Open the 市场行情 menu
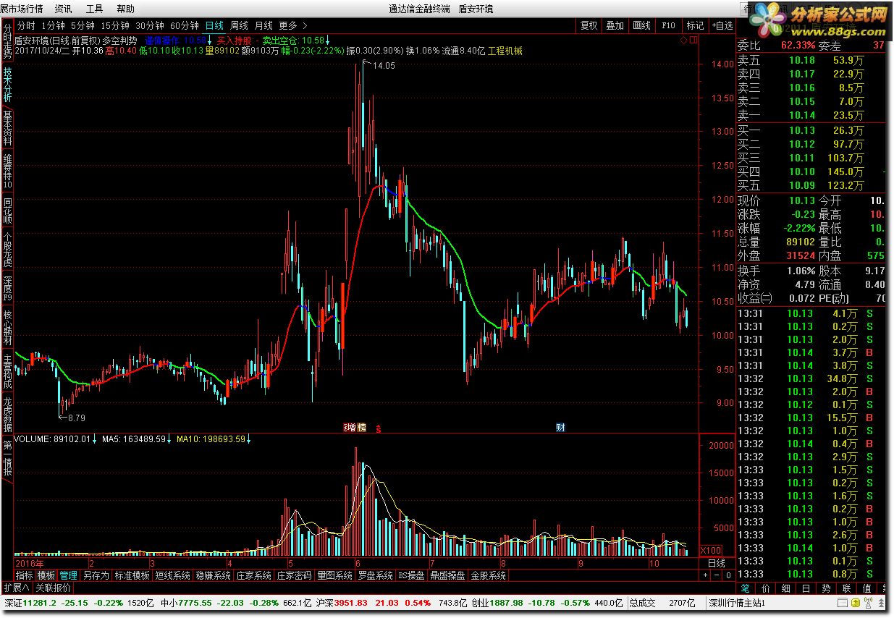Screen dimensions: 894x618 click(26, 9)
